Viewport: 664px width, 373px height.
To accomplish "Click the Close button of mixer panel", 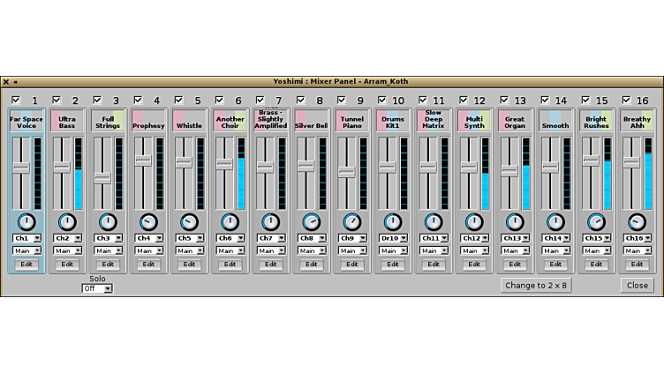I will click(x=638, y=286).
